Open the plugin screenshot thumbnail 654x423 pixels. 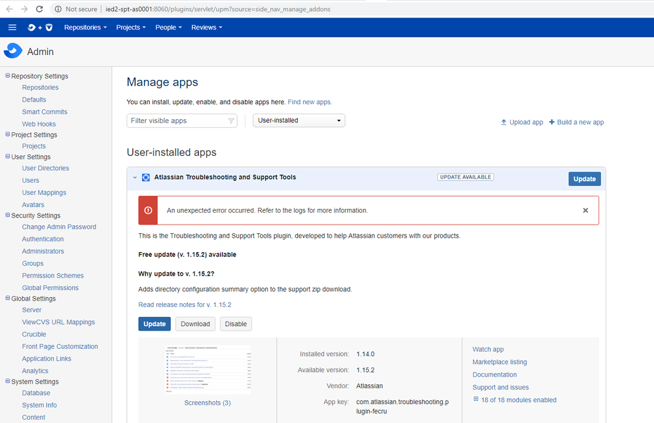point(208,369)
